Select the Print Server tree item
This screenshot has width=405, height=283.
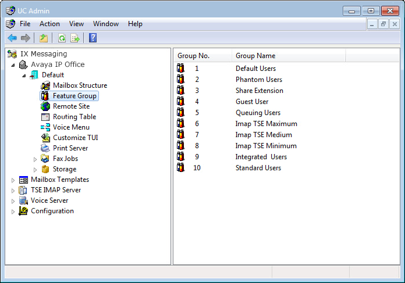tap(70, 148)
